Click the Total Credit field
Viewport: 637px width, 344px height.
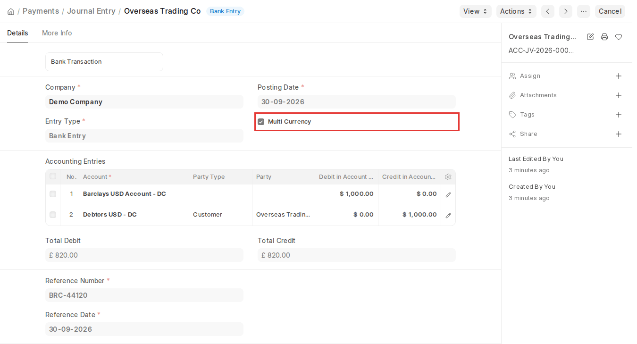357,255
